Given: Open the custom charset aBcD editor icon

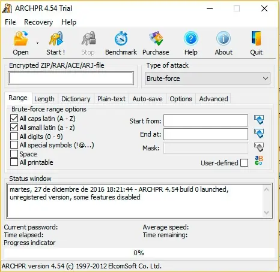Looking at the screenshot, I should tap(258, 161).
